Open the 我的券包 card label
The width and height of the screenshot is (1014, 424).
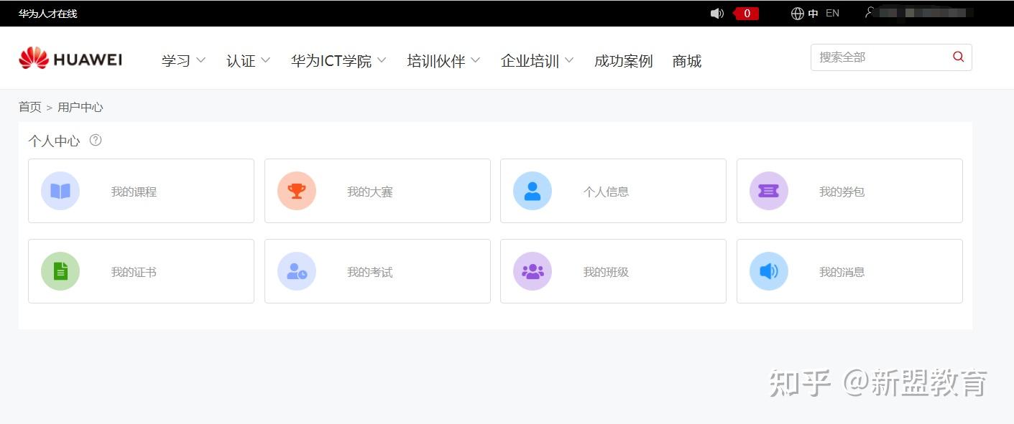(842, 192)
